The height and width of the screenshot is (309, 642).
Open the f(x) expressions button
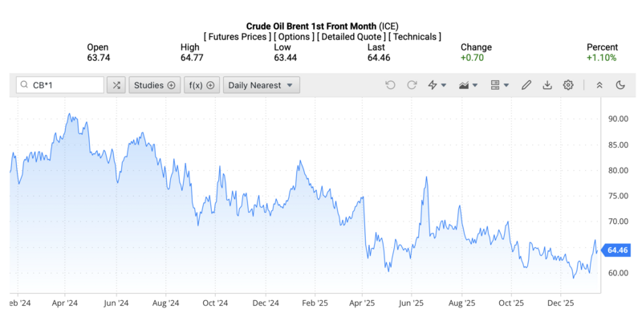[x=202, y=85]
